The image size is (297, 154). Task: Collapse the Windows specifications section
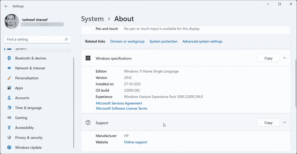tap(284, 58)
